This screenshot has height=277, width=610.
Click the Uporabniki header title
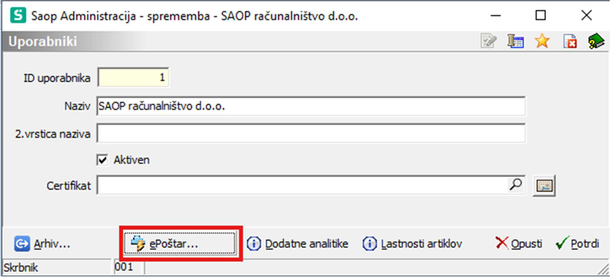[x=43, y=42]
